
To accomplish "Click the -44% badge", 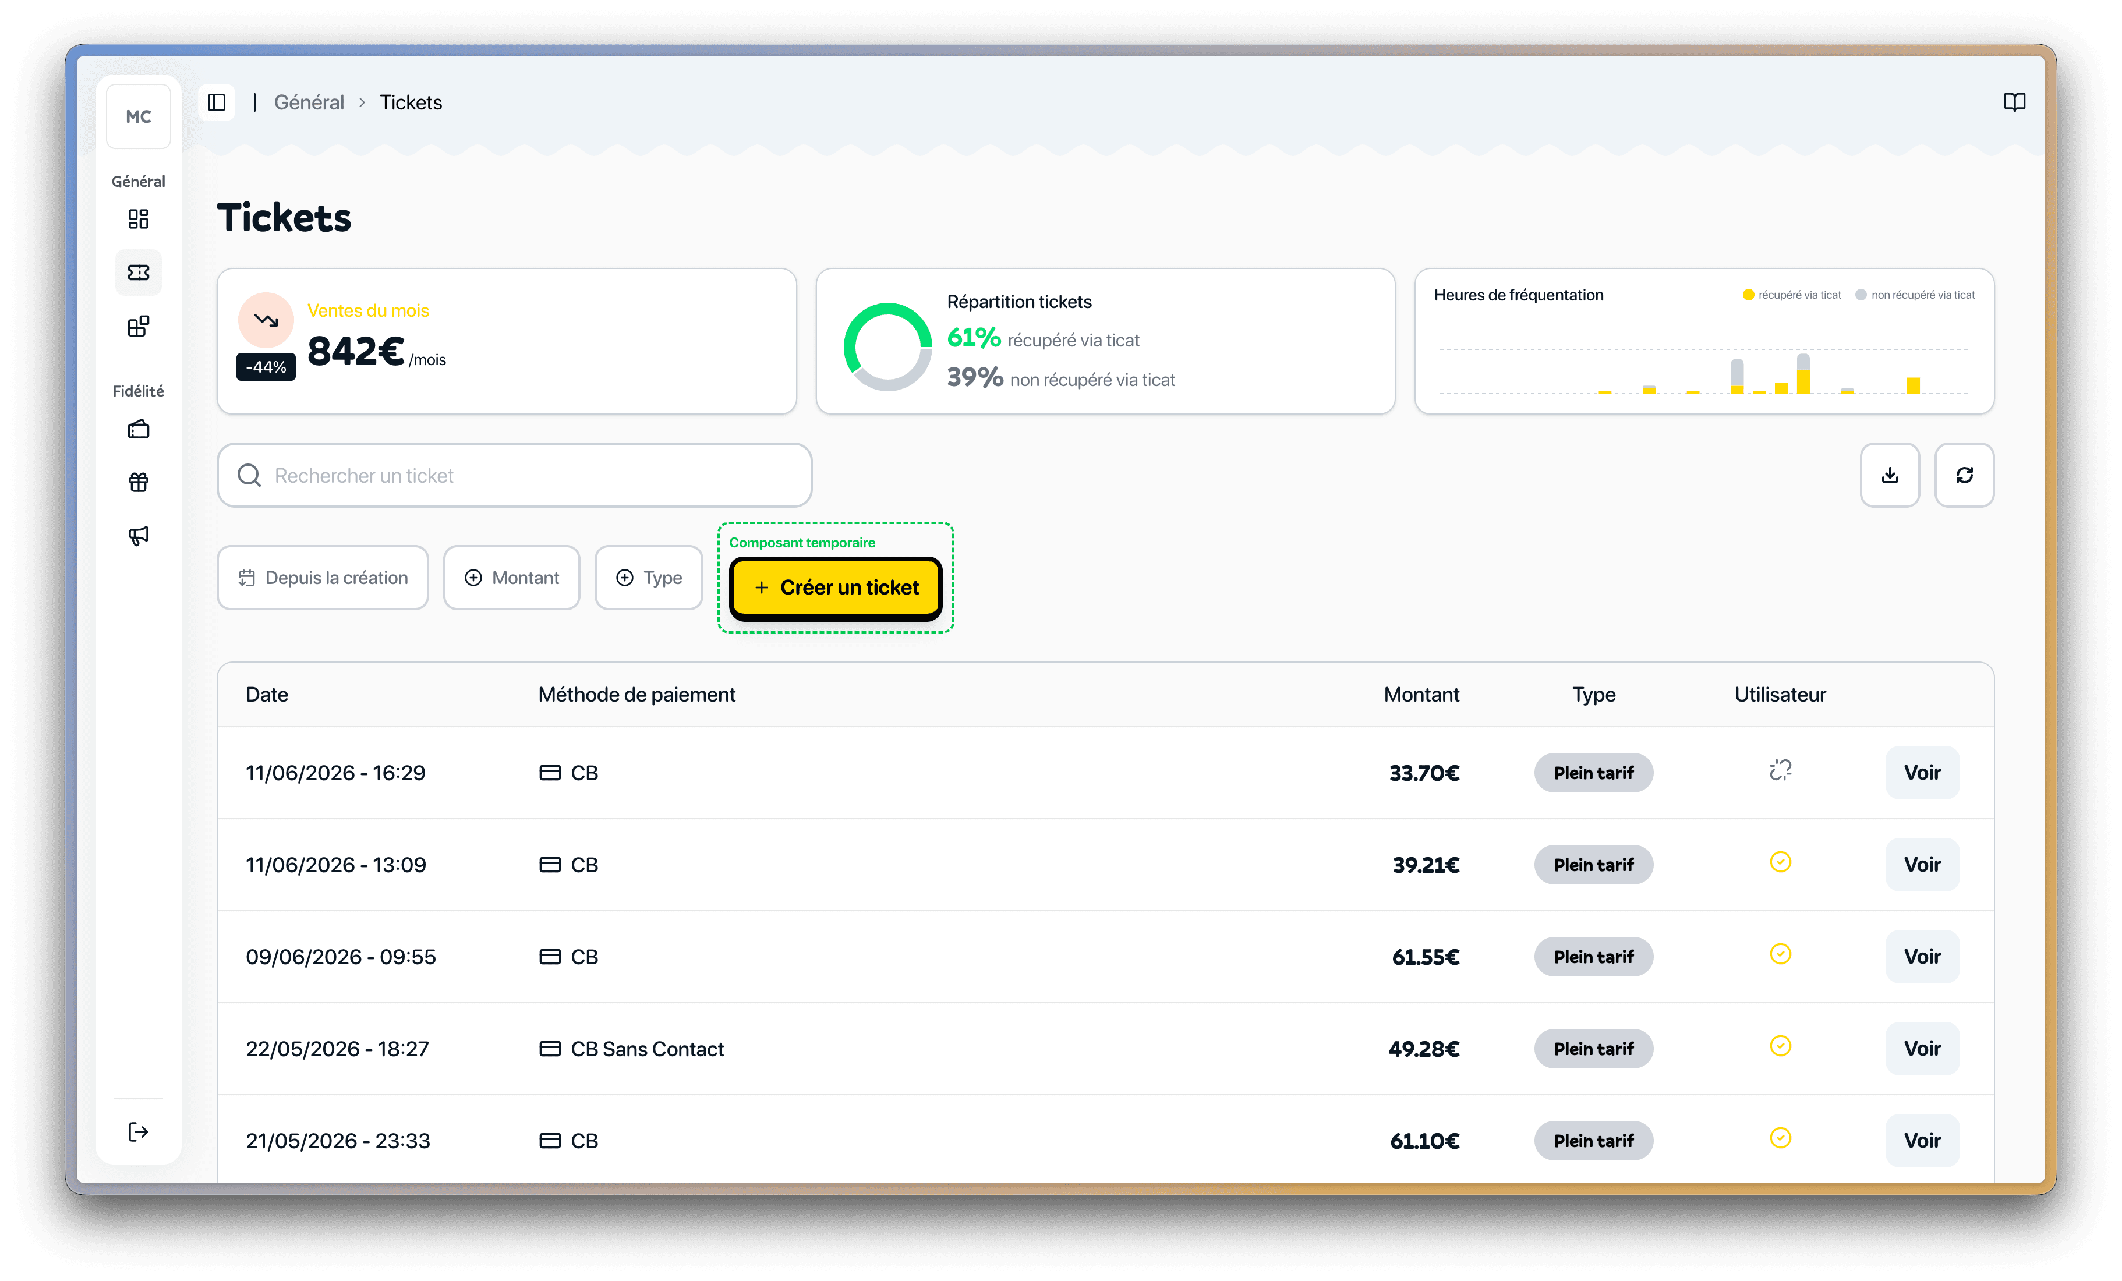I will pyautogui.click(x=266, y=367).
